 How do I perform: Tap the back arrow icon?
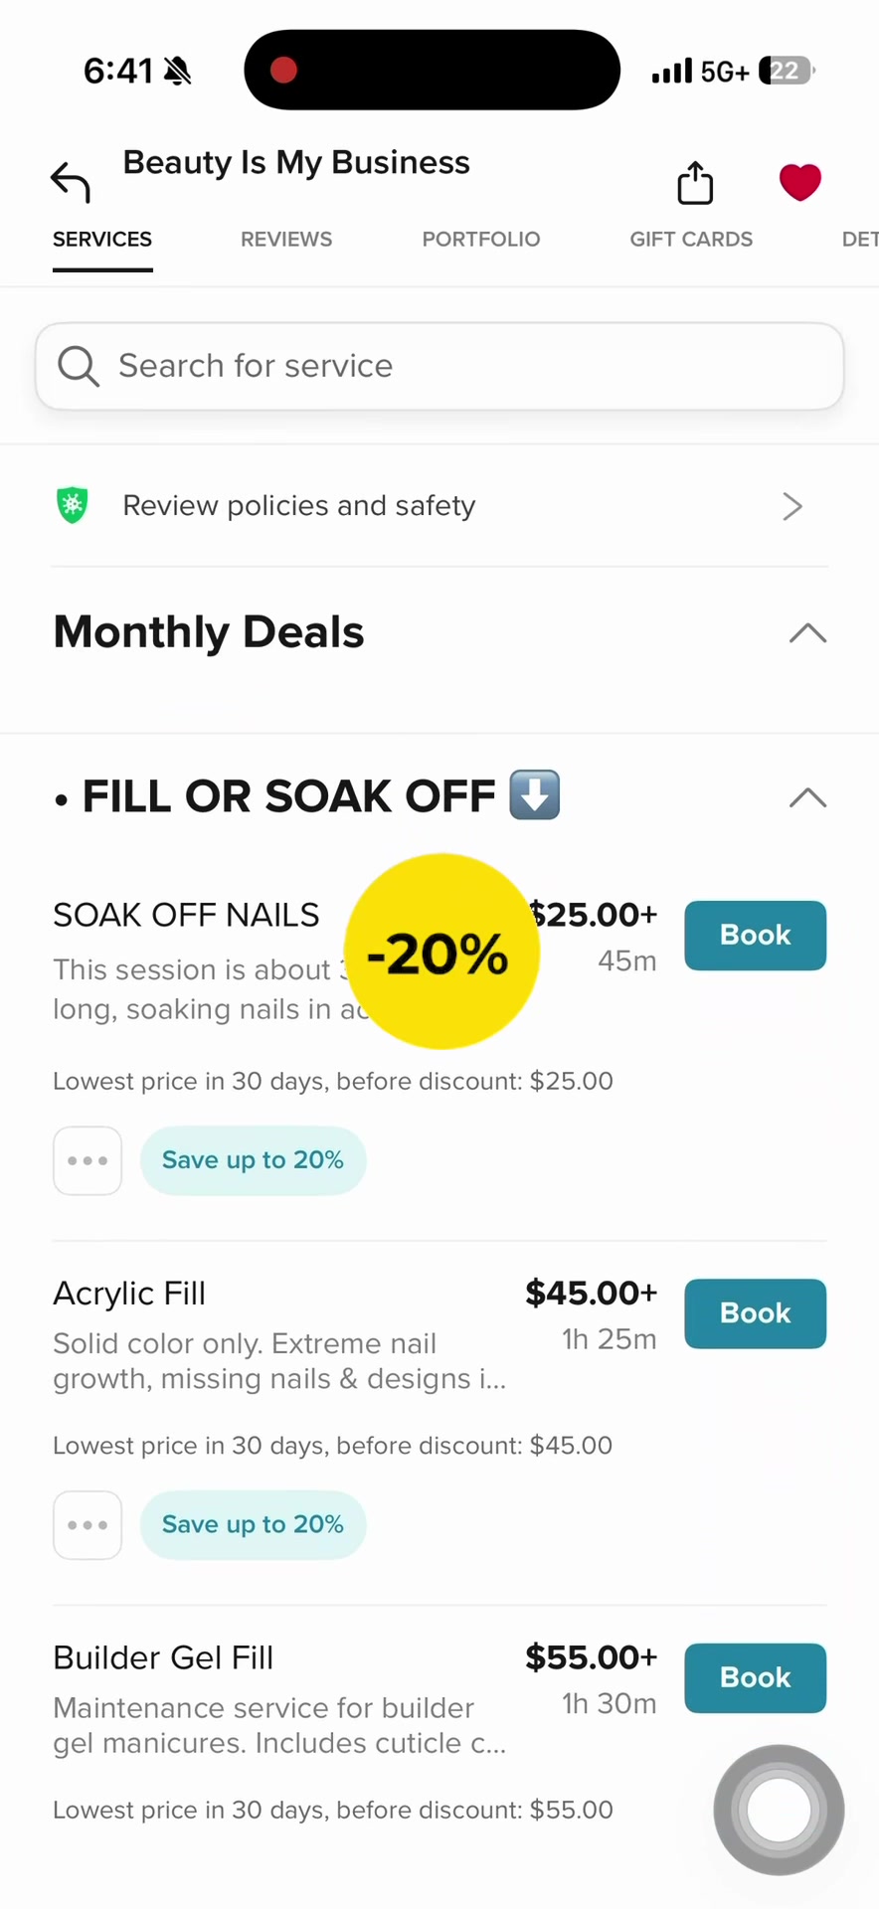tap(71, 183)
